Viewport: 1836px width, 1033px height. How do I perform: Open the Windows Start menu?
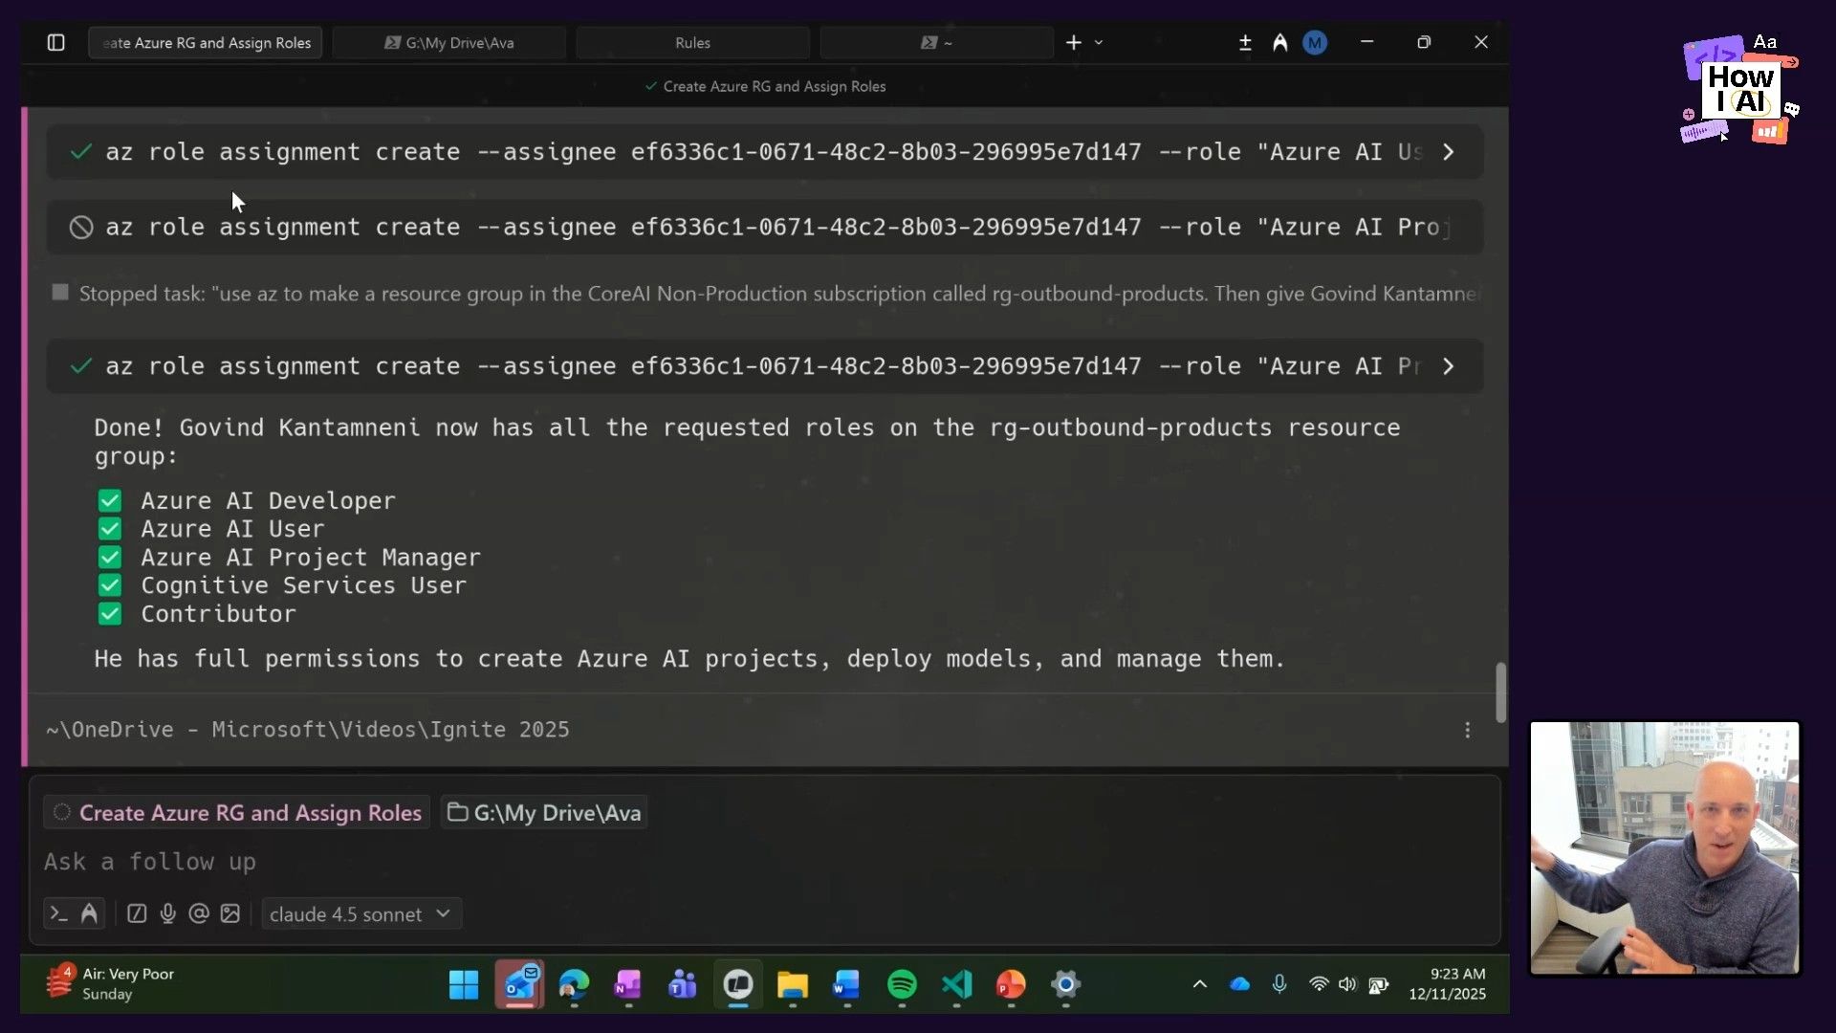pos(464,985)
